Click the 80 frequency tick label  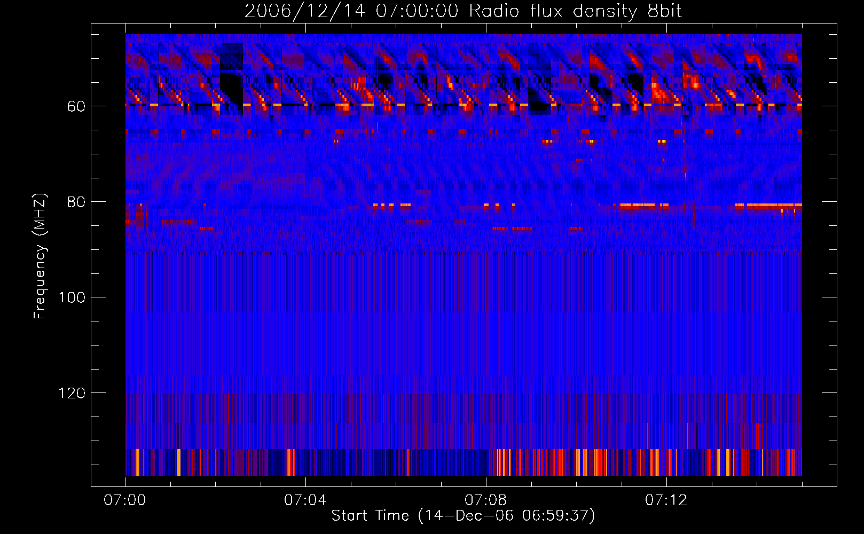(76, 202)
